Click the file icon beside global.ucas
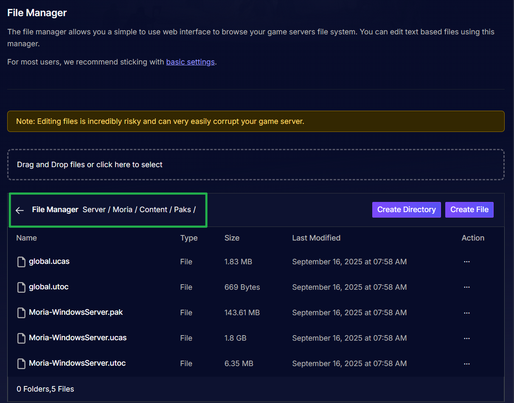The image size is (514, 403). 21,262
